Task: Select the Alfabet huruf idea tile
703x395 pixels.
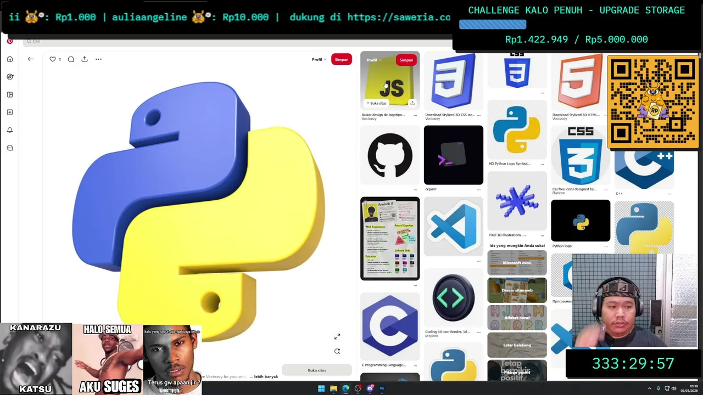Action: (517, 318)
